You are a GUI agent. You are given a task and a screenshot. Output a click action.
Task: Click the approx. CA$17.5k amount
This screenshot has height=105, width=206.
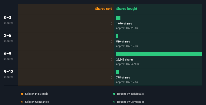point(127,82)
